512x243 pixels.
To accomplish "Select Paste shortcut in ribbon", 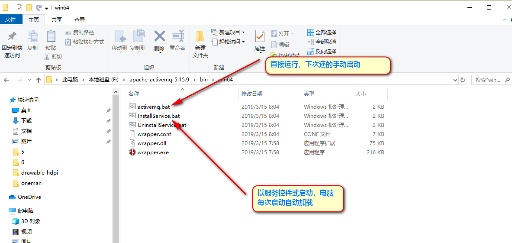I will (84, 42).
